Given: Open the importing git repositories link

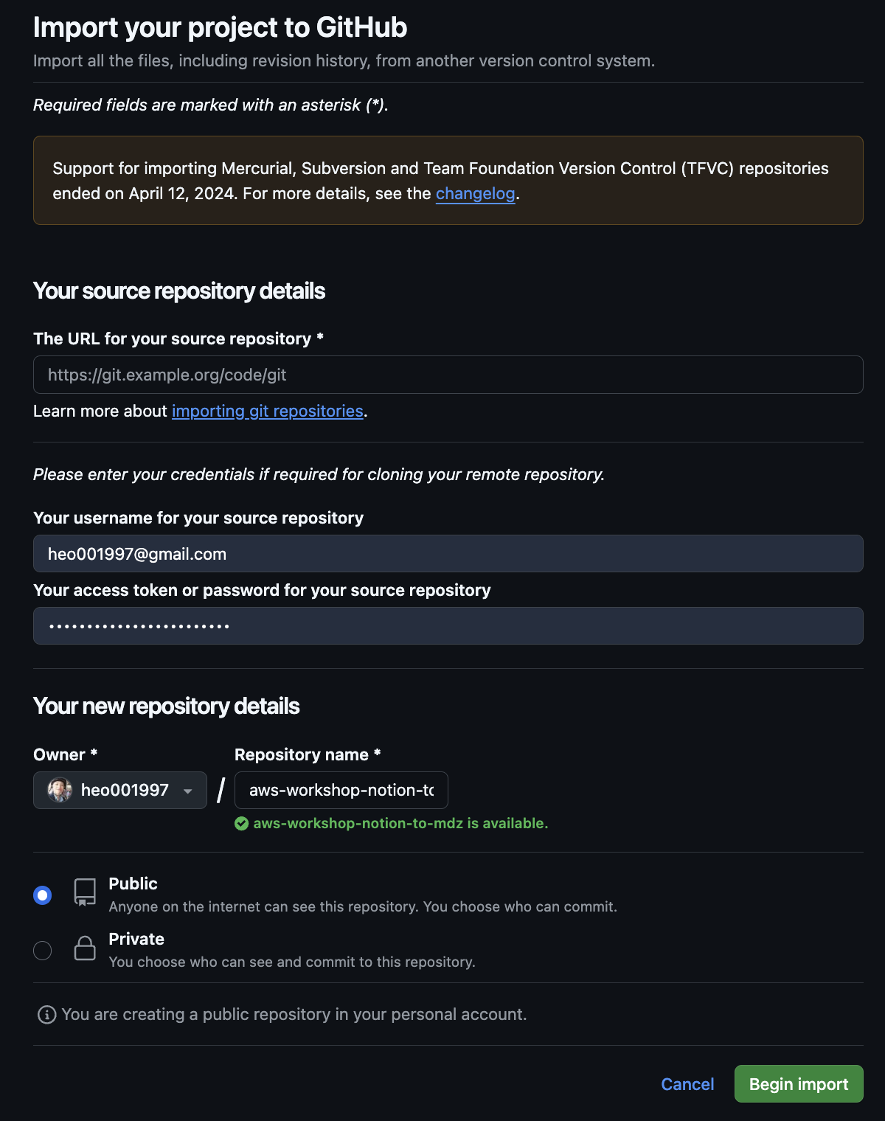Looking at the screenshot, I should (x=267, y=411).
